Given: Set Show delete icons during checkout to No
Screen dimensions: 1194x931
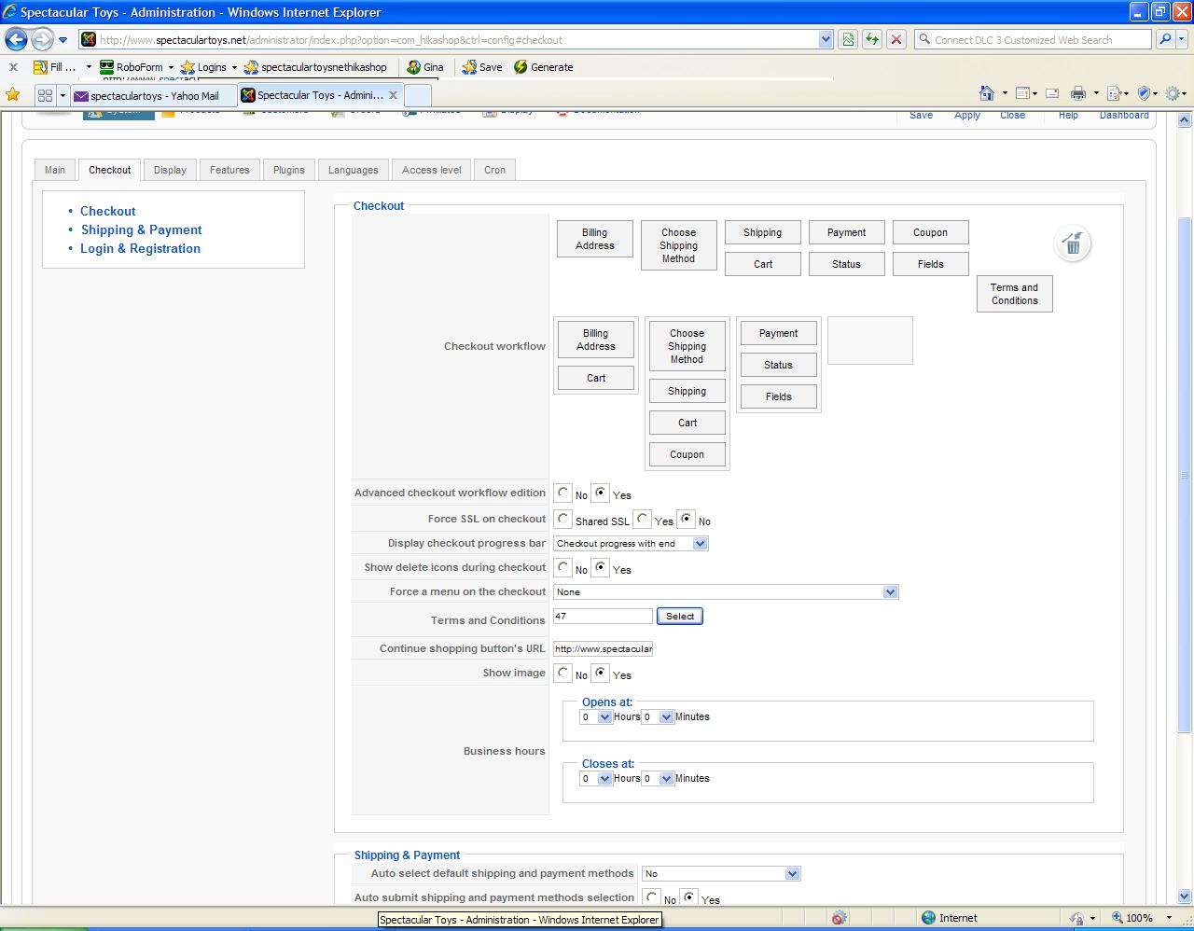Looking at the screenshot, I should pyautogui.click(x=562, y=567).
